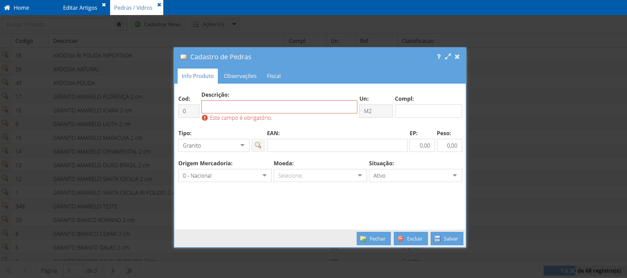627x278 pixels.
Task: Open the magnifier for GRANITO AMARELO ICARAI 2 cm
Action: tap(5, 109)
